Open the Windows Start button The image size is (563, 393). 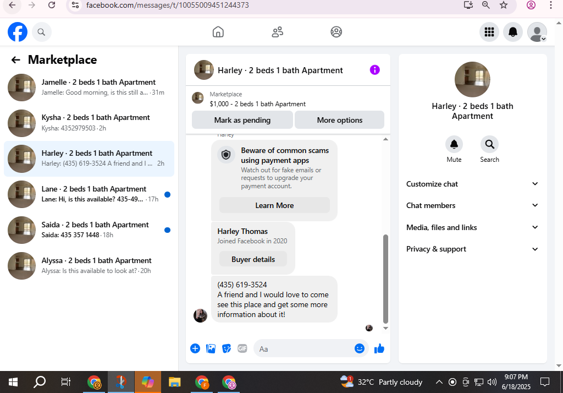click(13, 382)
